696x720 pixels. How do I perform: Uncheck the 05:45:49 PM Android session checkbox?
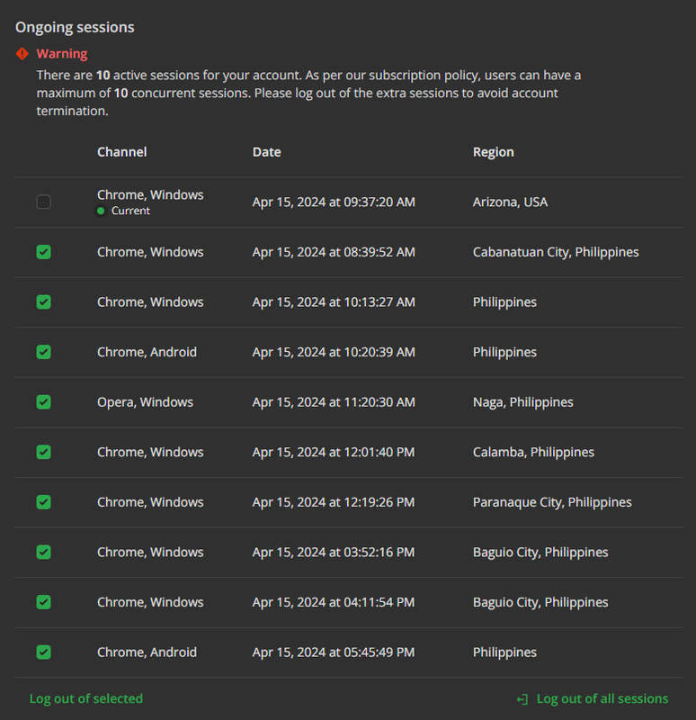[43, 652]
